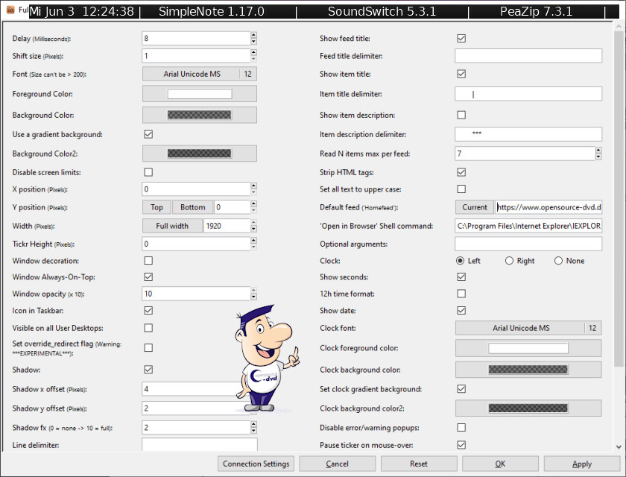Open the Clock background color swatch
This screenshot has height=477, width=626.
coord(528,370)
